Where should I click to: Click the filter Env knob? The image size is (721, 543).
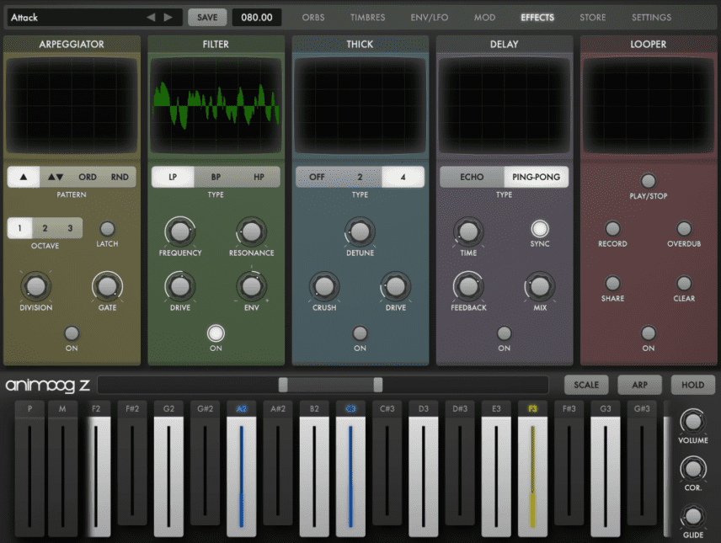252,286
